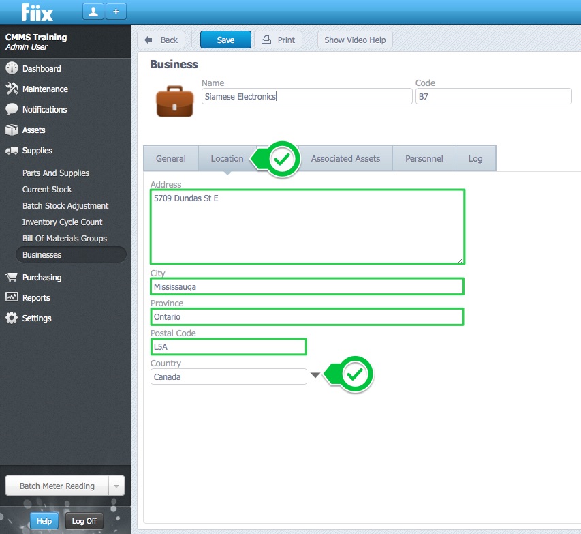Image resolution: width=581 pixels, height=534 pixels.
Task: Click the back arrow icon
Action: tap(148, 40)
